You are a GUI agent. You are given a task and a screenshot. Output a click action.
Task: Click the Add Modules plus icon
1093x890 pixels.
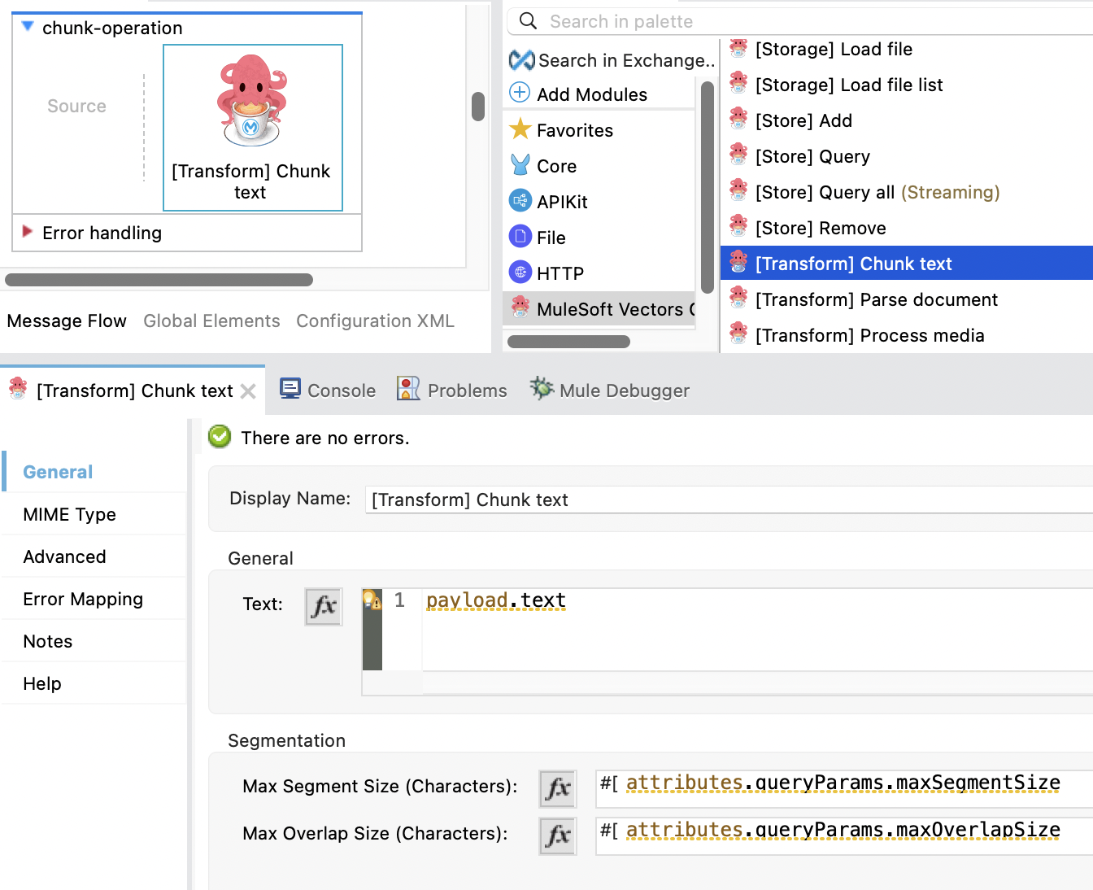(x=520, y=93)
